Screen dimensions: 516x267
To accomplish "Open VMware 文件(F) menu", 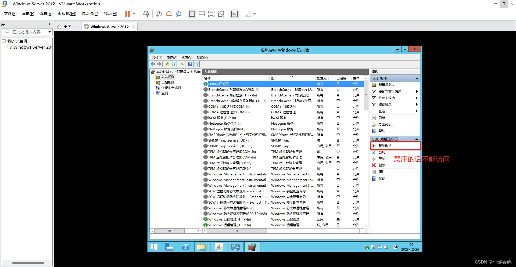I will click(10, 14).
